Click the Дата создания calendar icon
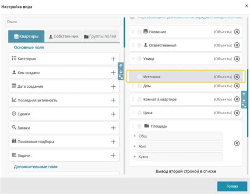250x194 pixels. pos(14,86)
